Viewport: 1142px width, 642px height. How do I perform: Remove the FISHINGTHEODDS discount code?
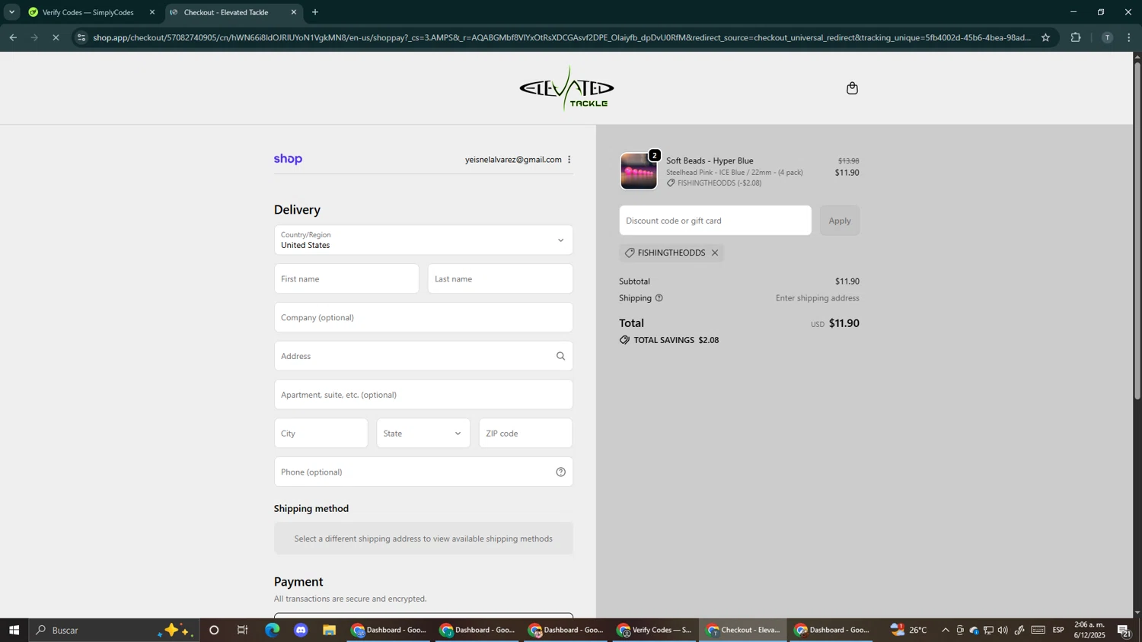pyautogui.click(x=715, y=253)
